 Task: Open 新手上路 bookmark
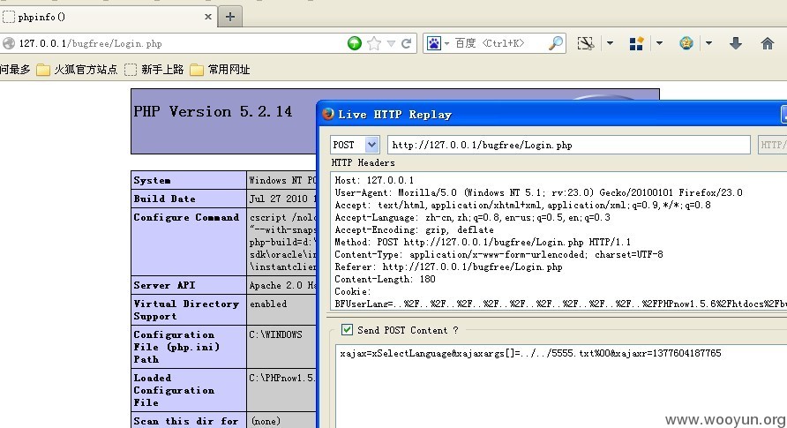click(x=154, y=70)
